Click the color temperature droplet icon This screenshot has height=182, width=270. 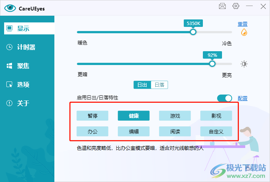click(244, 32)
